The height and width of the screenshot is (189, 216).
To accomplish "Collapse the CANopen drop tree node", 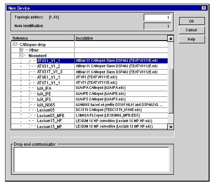I will tap(15, 44).
